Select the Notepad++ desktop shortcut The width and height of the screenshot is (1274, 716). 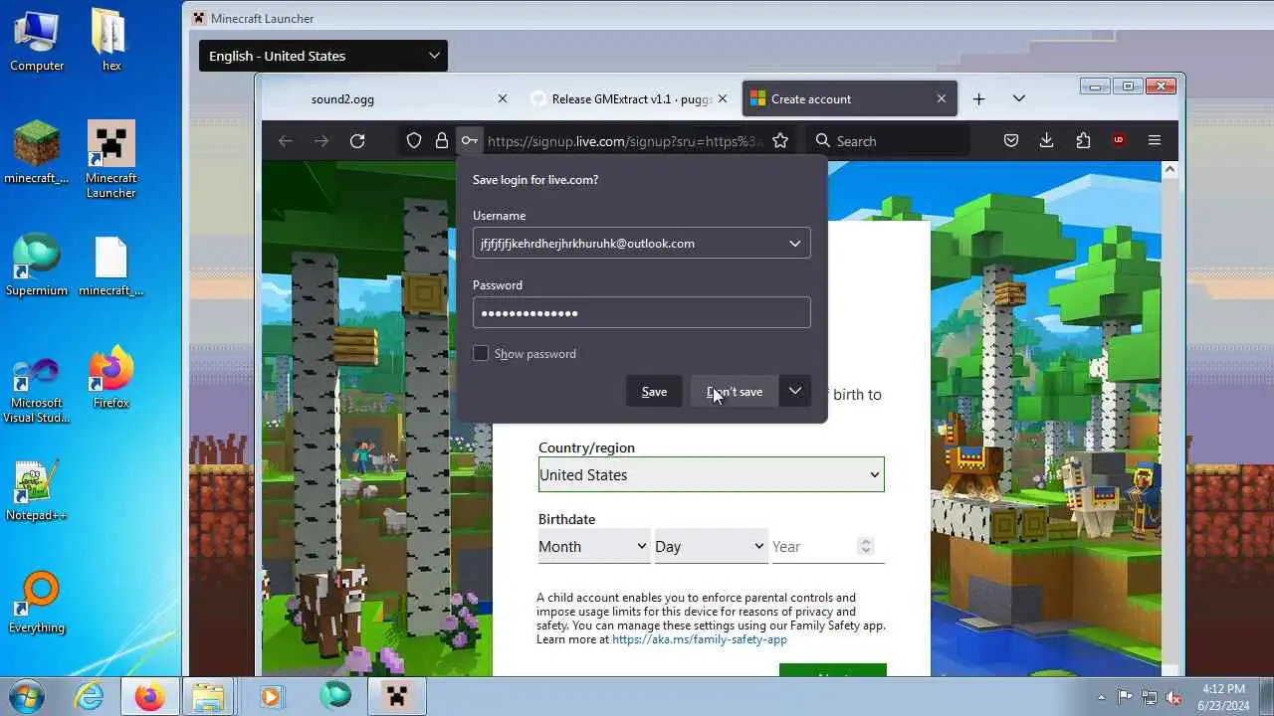click(x=37, y=490)
